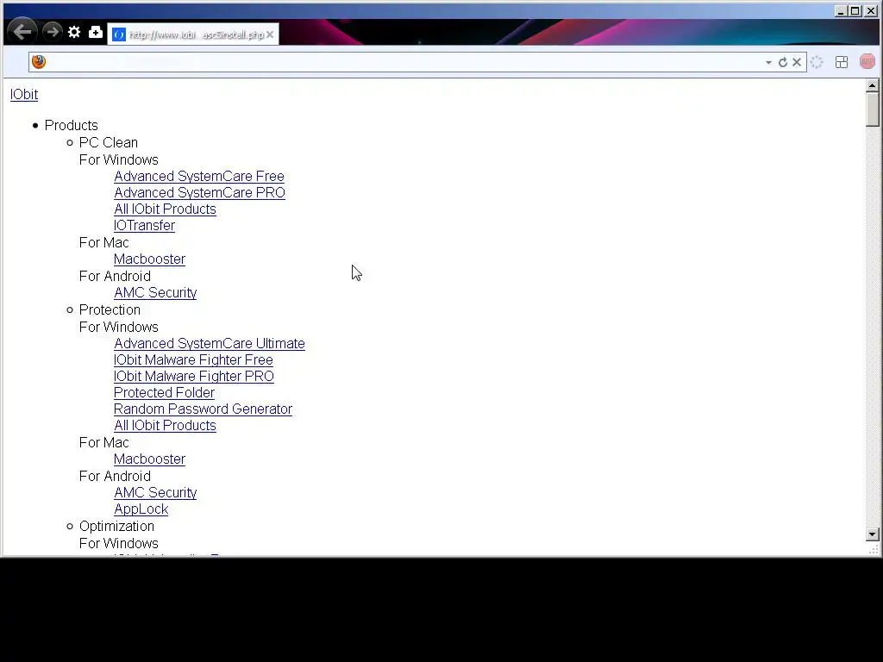
Task: Open the IObit home link
Action: 24,95
